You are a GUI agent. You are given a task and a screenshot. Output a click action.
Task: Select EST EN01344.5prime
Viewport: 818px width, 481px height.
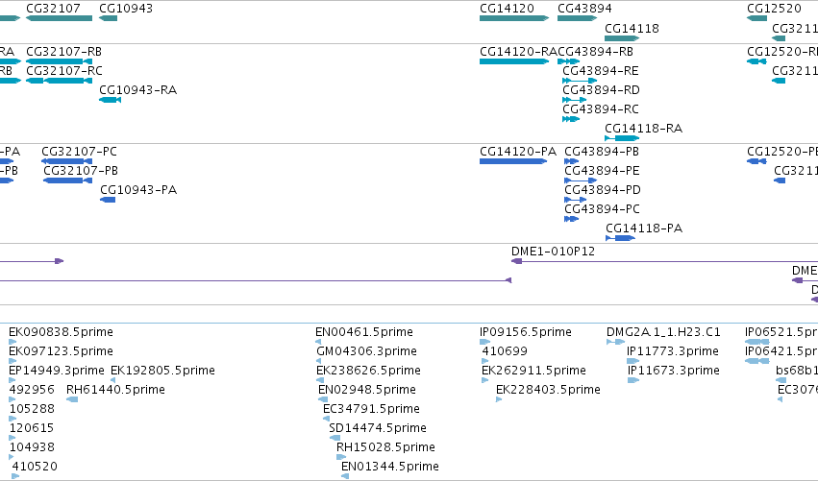point(345,476)
